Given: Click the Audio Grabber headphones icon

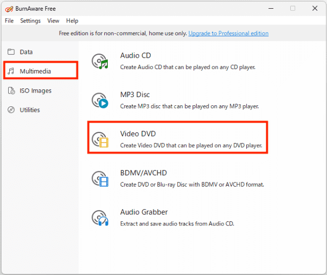Looking at the screenshot, I should pyautogui.click(x=100, y=218).
